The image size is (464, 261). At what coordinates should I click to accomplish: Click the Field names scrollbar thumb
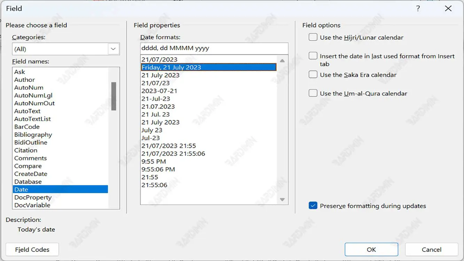(x=113, y=96)
